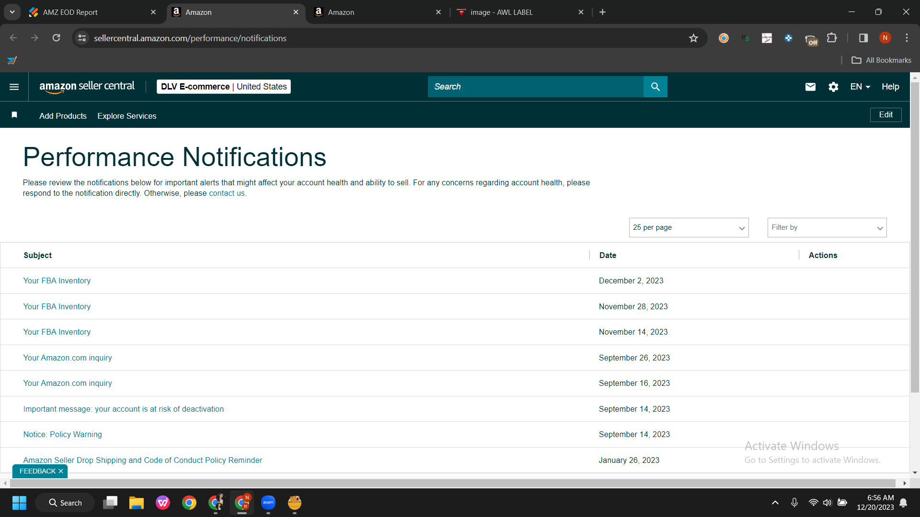Screen dimensions: 920x517
Task: Click the amazon seller central logo
Action: coord(87,87)
